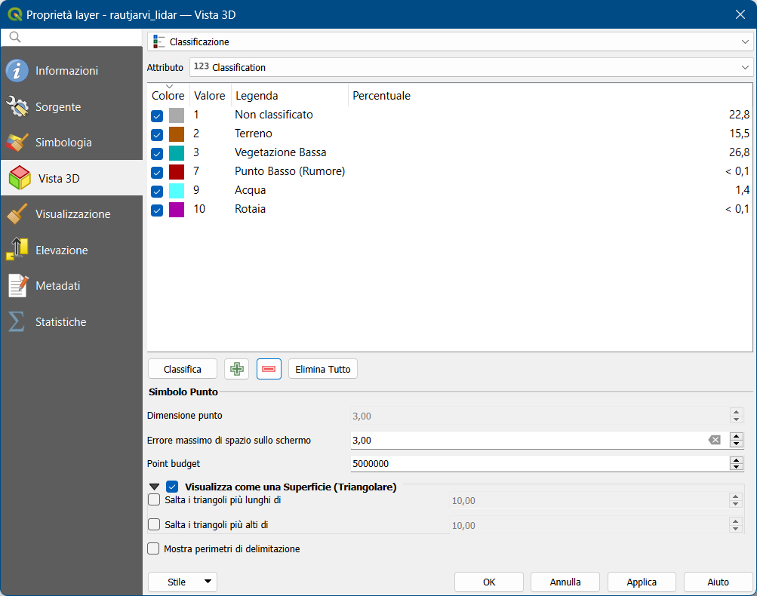The image size is (757, 596).
Task: Sort by the Percentuale column header
Action: [550, 96]
